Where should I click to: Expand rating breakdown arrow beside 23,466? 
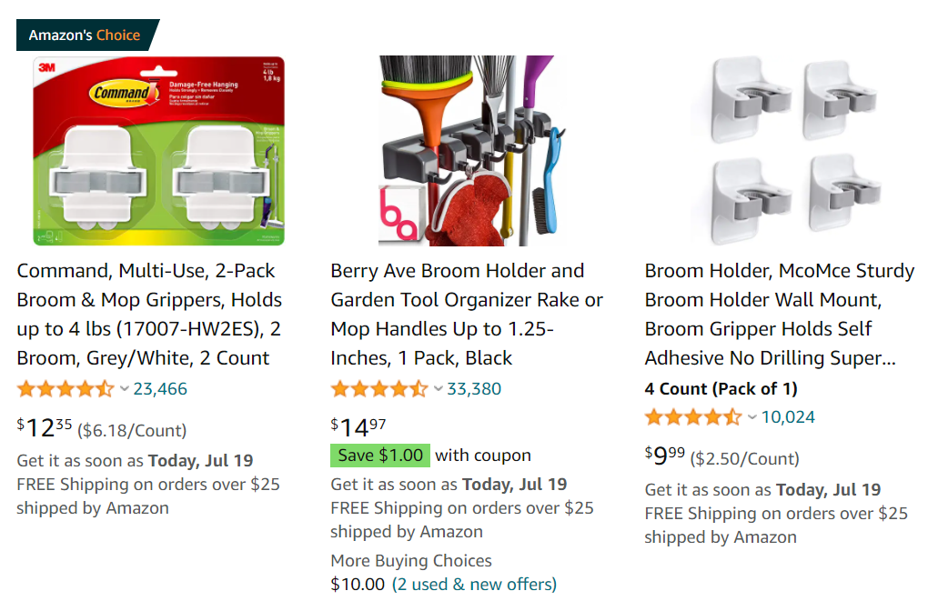click(125, 389)
